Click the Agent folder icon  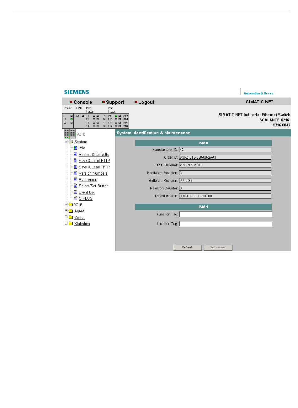click(71, 211)
